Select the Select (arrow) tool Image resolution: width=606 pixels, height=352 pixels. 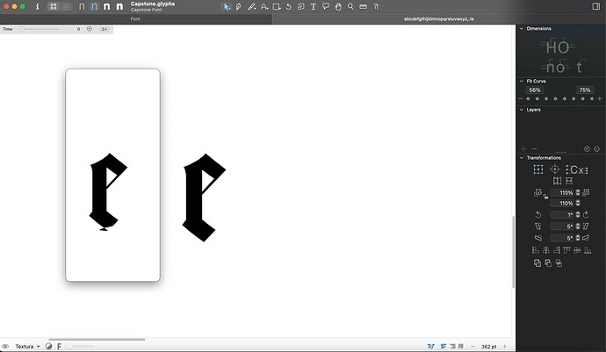[x=227, y=7]
